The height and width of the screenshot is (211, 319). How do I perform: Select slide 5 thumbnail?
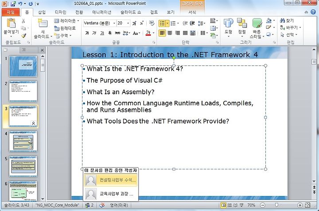(23, 166)
